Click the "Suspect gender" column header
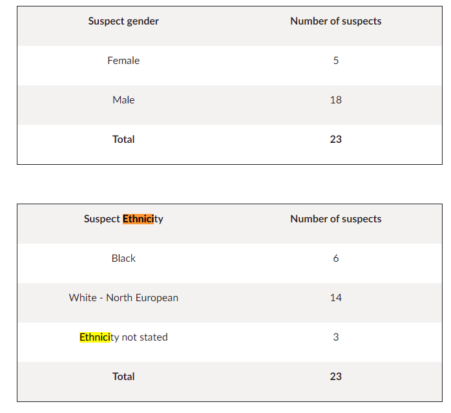 click(123, 21)
